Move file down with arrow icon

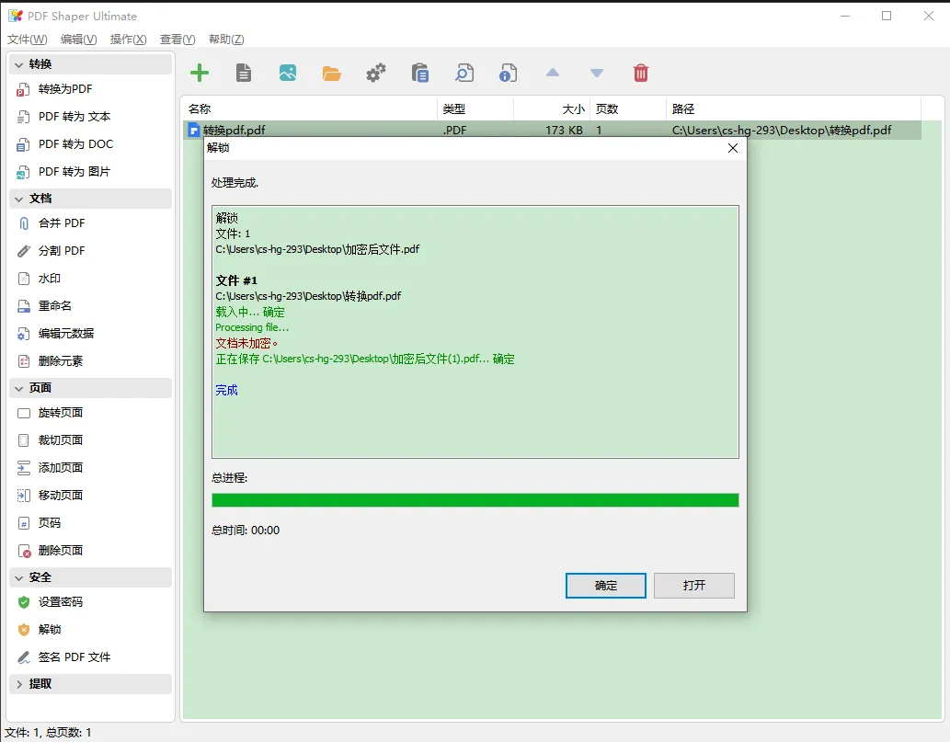tap(597, 74)
